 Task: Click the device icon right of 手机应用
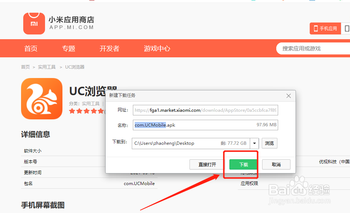point(347,28)
